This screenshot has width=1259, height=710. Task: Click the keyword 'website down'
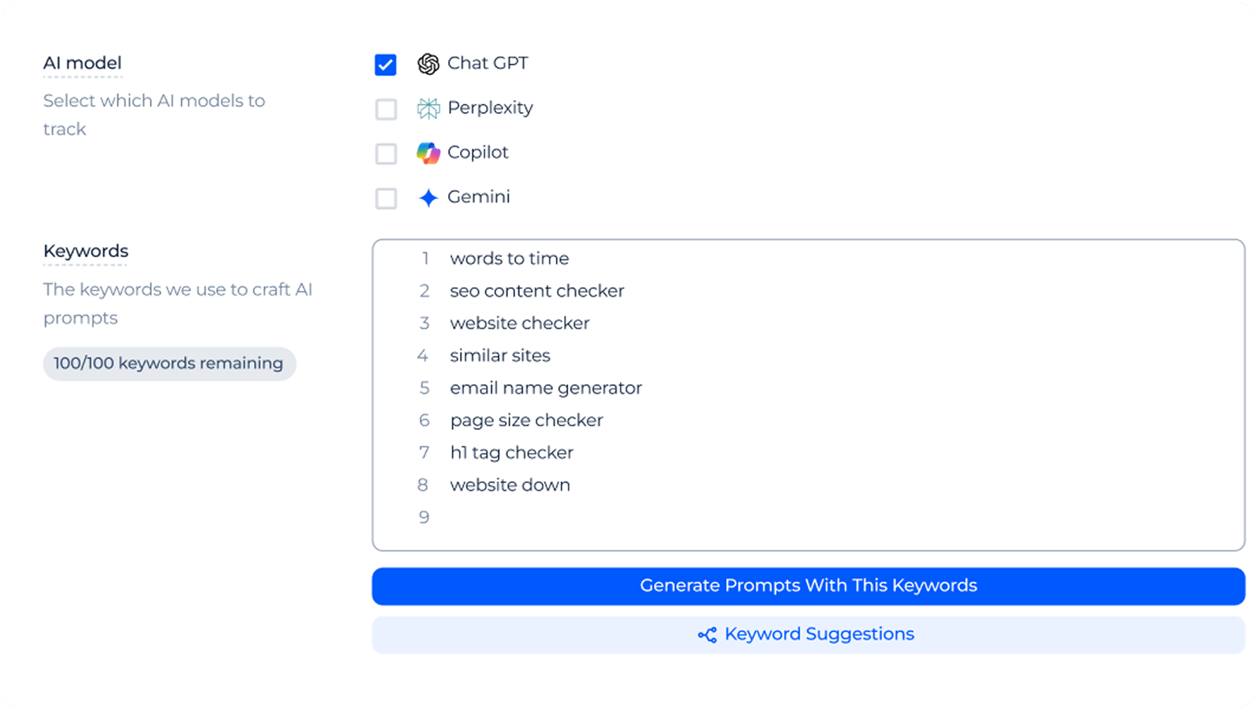(510, 484)
